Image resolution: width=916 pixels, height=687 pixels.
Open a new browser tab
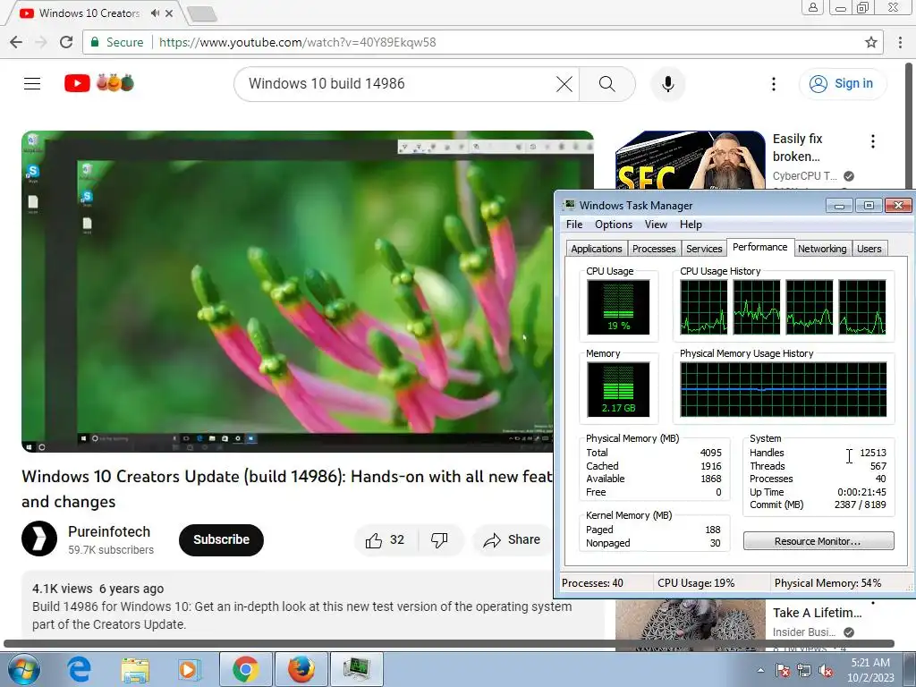(x=202, y=13)
